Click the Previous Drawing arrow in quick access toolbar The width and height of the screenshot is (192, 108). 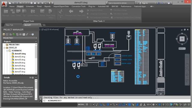tap(39, 3)
